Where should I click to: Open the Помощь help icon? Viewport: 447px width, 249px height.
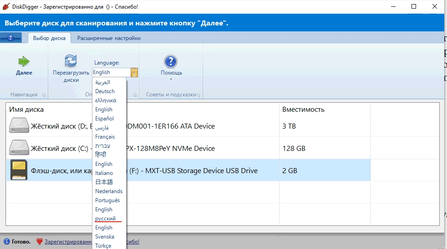click(x=171, y=61)
